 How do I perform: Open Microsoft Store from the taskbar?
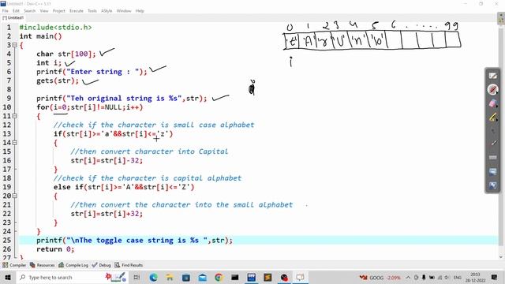tap(186, 277)
